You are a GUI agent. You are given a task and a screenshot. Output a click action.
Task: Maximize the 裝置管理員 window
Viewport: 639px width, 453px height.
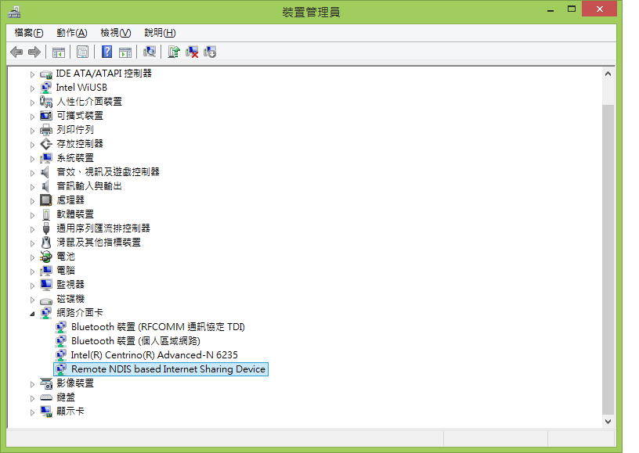pyautogui.click(x=572, y=9)
